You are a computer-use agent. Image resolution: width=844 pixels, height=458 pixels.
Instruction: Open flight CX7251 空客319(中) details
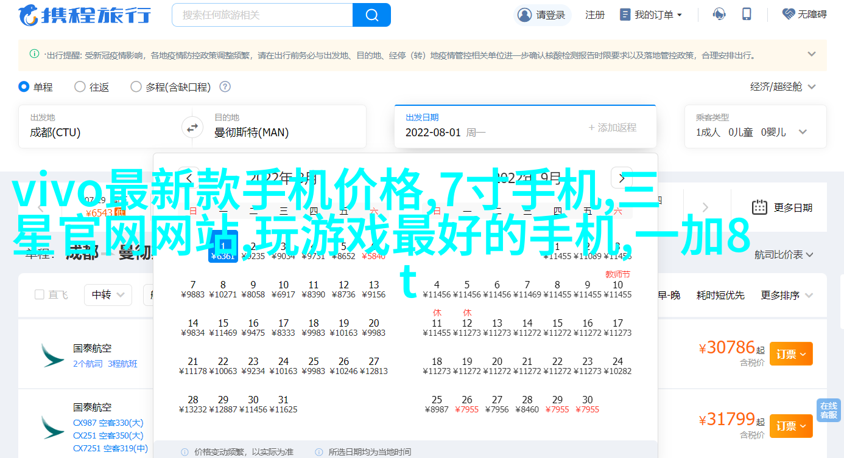[x=111, y=448]
